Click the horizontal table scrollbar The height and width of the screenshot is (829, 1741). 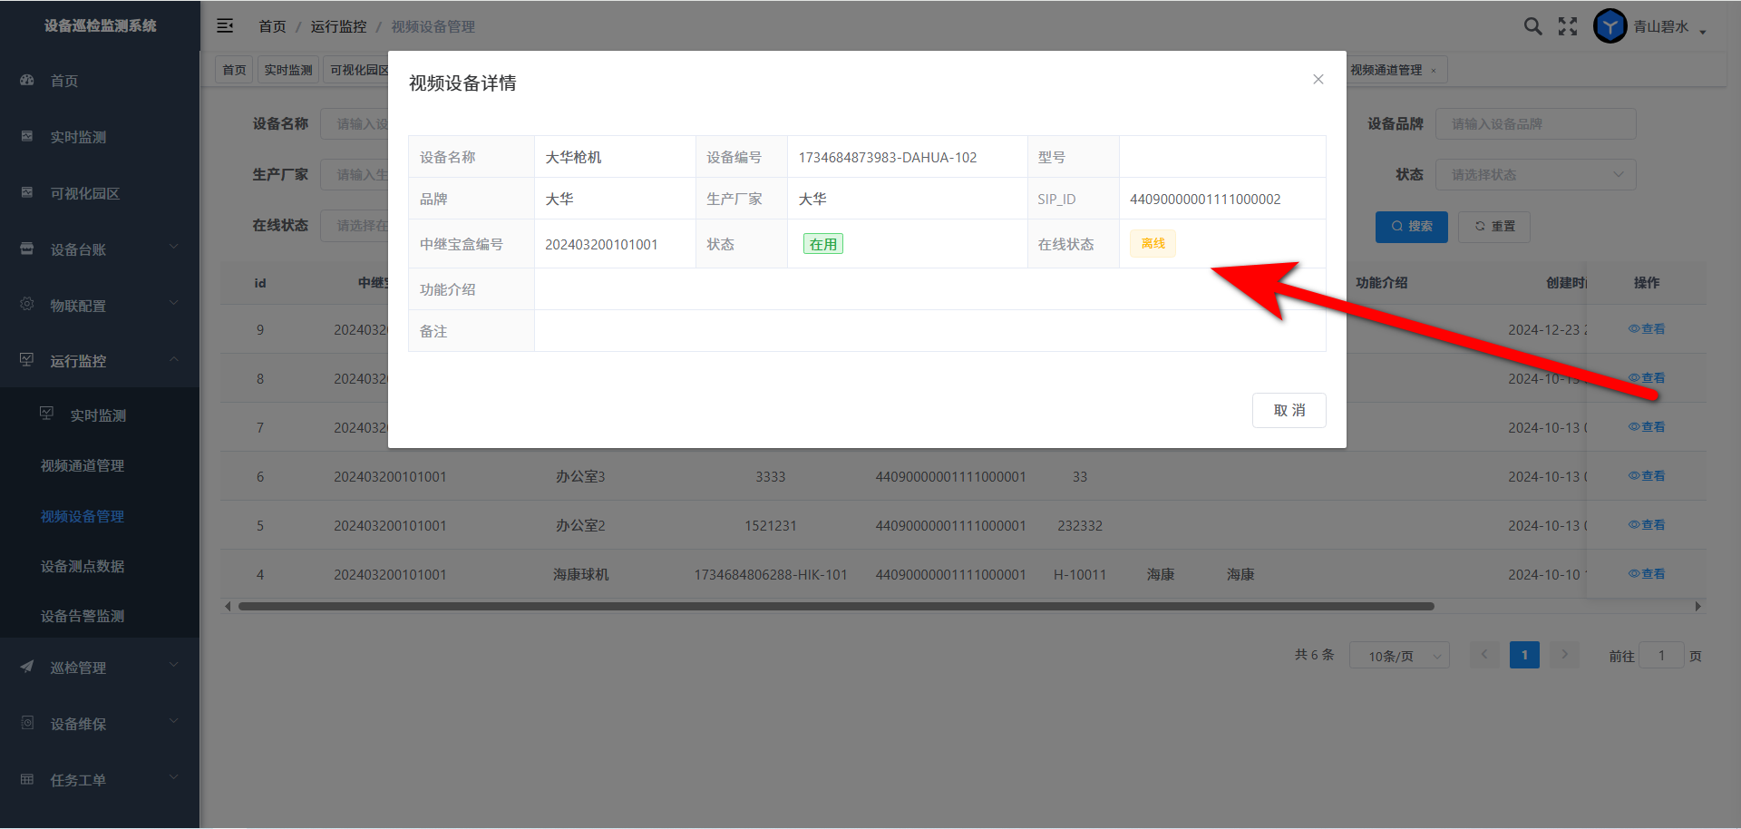click(x=834, y=607)
